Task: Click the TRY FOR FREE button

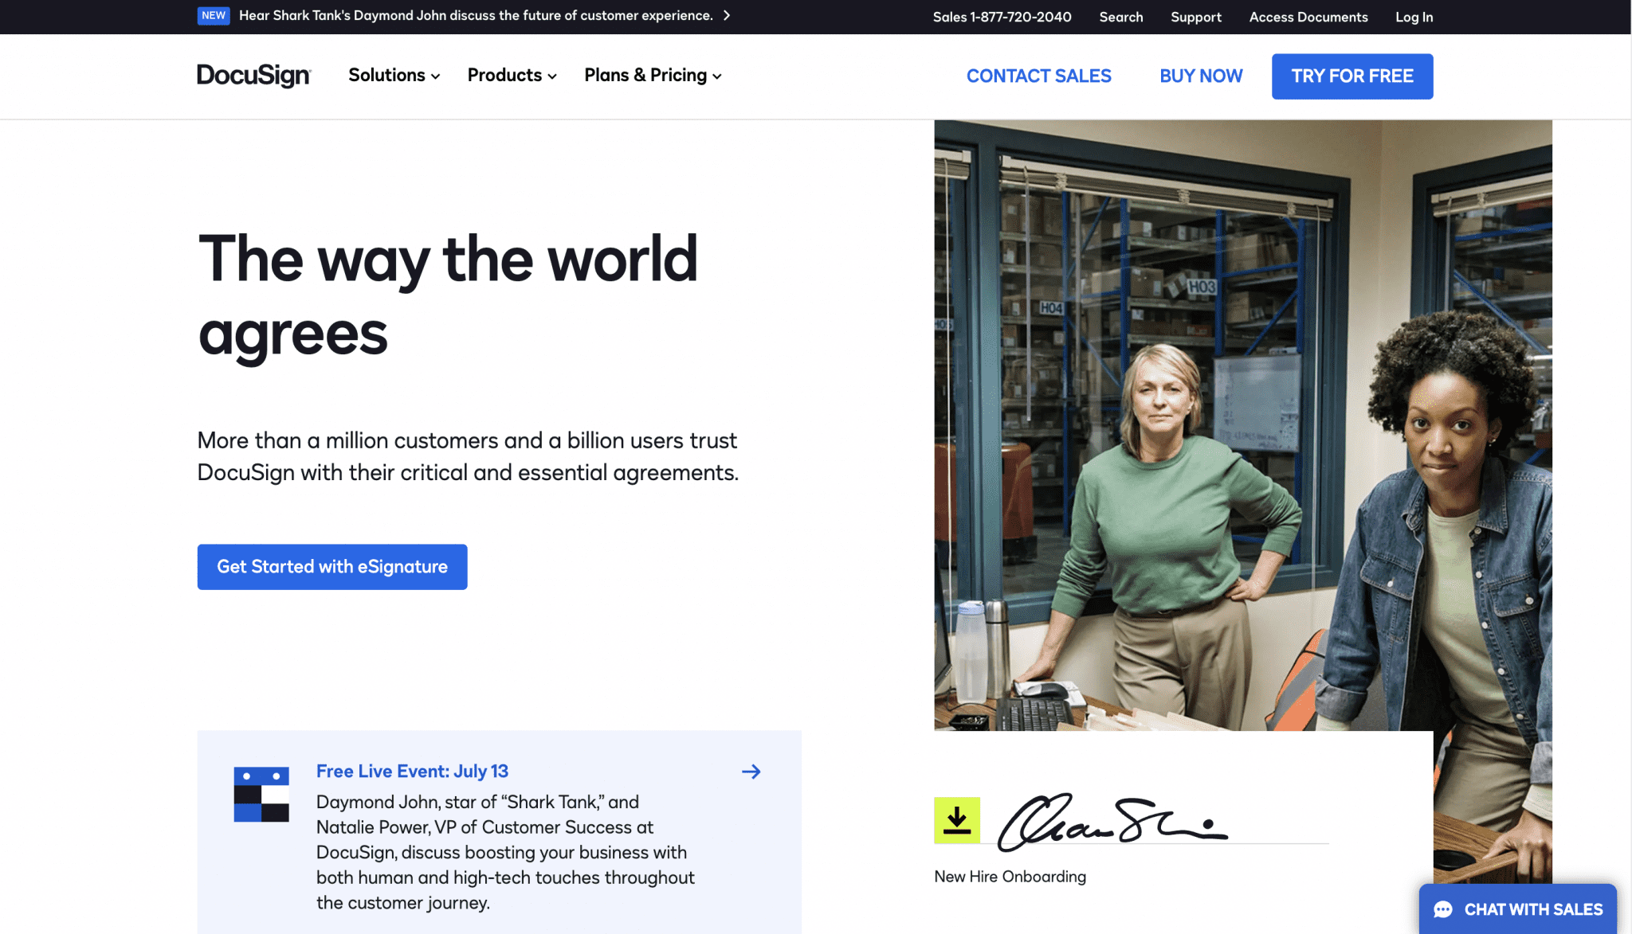Action: point(1352,76)
